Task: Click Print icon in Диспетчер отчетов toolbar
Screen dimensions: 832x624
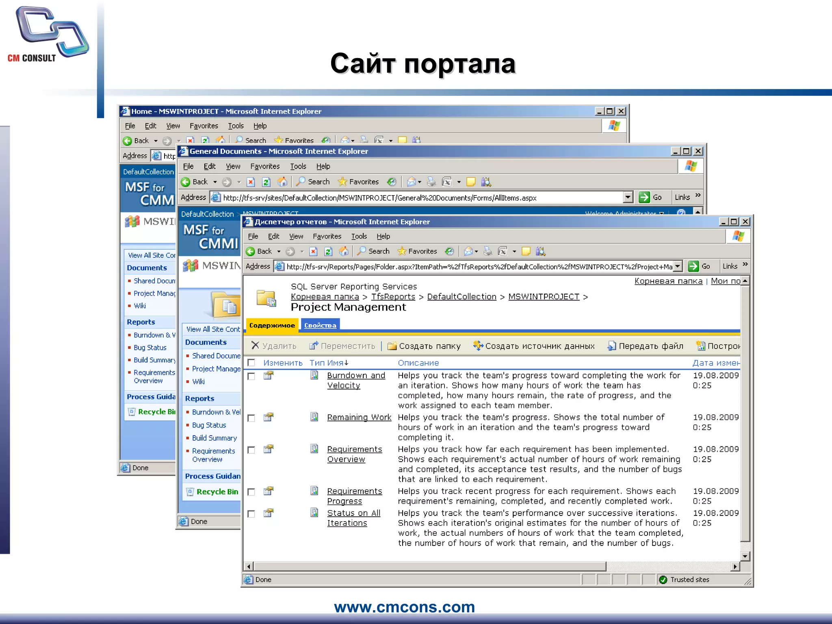Action: (x=487, y=251)
